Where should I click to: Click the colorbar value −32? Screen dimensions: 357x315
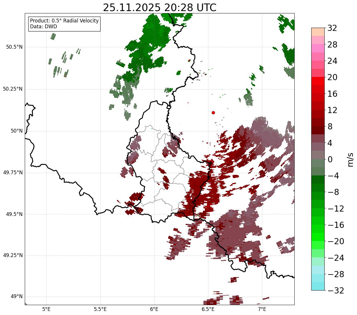click(336, 291)
